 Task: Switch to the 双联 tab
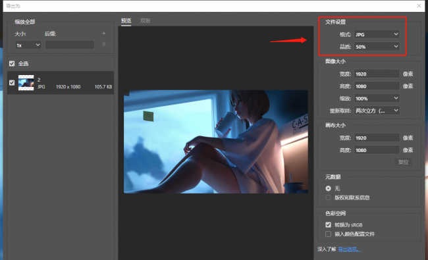pyautogui.click(x=146, y=21)
